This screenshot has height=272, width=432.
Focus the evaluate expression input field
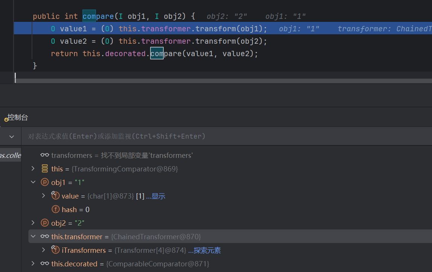click(x=226, y=136)
